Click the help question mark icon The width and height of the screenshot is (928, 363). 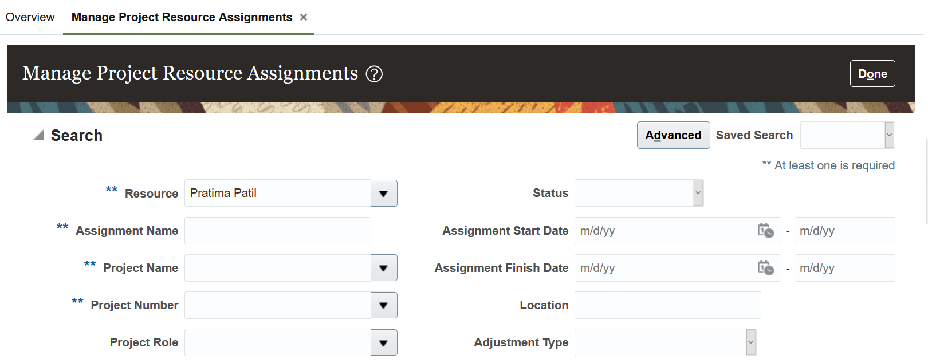click(x=374, y=74)
